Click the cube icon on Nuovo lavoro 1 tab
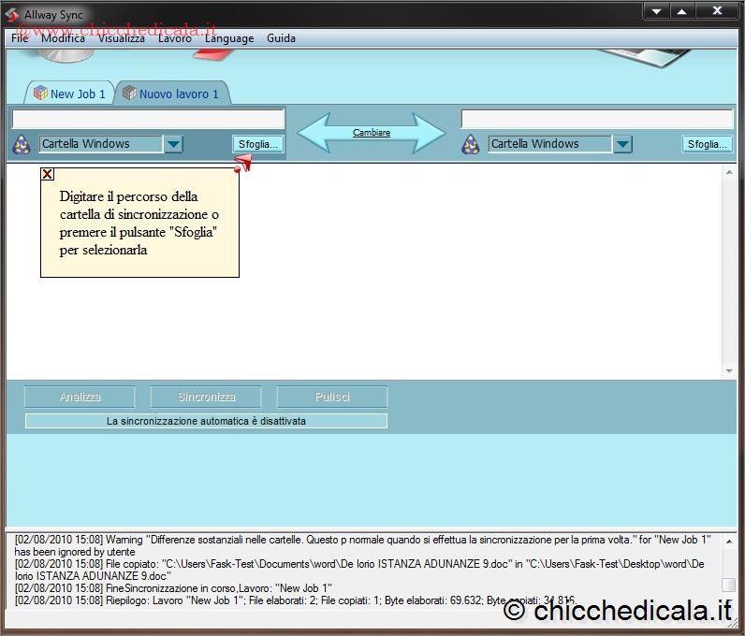745x636 pixels. point(129,94)
